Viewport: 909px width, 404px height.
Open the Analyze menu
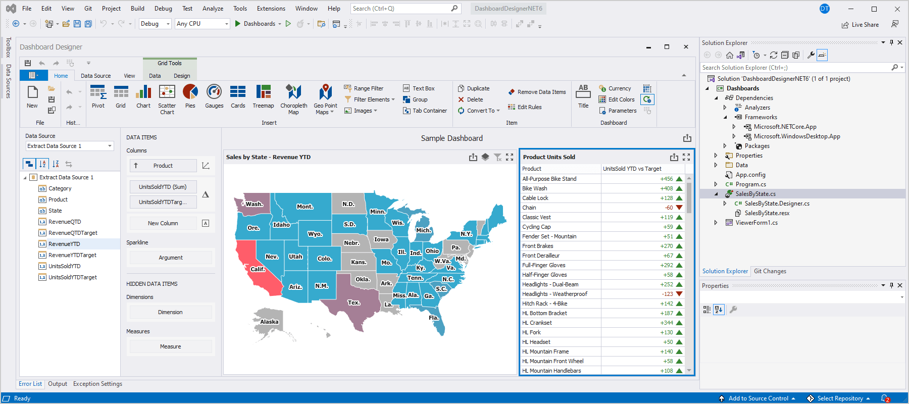tap(213, 9)
